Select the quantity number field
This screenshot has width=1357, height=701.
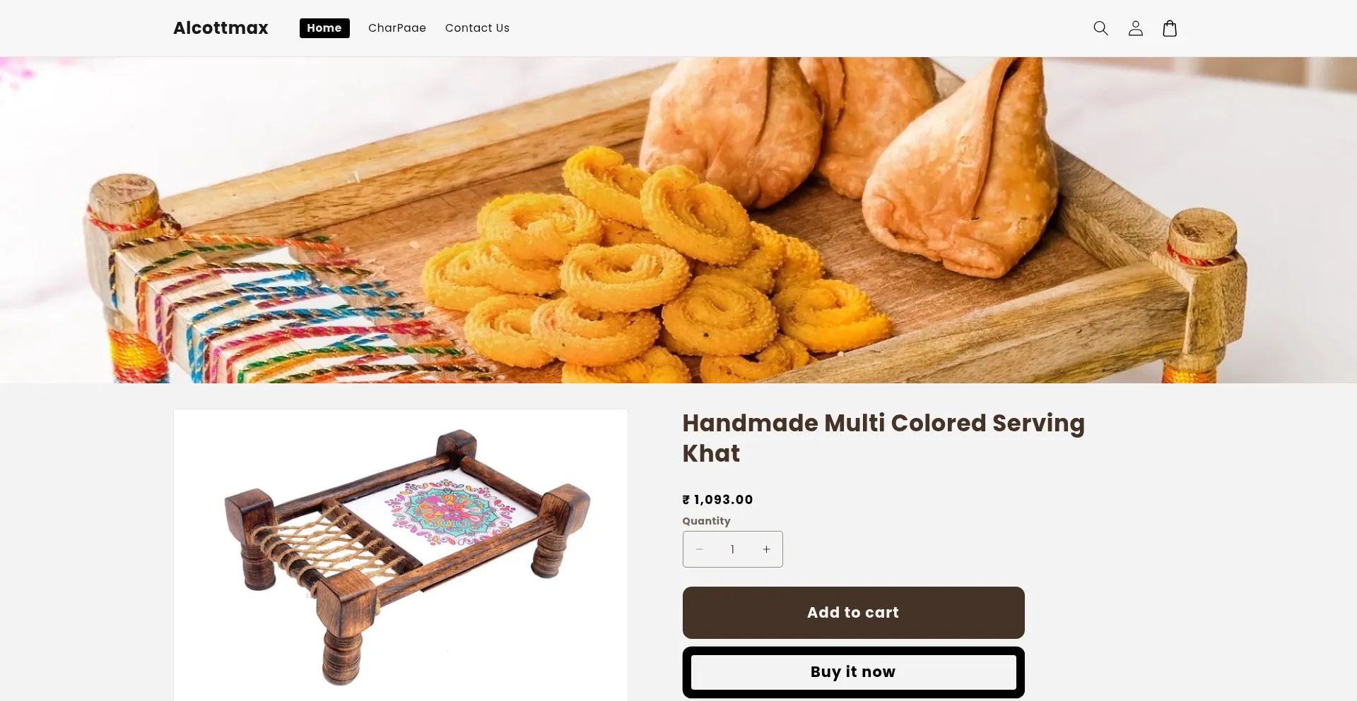(x=732, y=549)
